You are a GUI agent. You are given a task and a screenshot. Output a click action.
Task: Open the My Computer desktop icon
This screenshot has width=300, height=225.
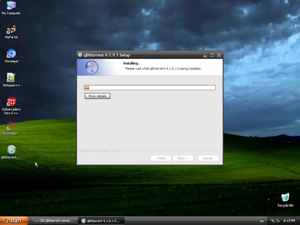coord(11,8)
